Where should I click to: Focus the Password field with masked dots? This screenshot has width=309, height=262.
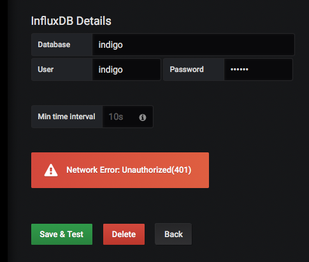(259, 69)
